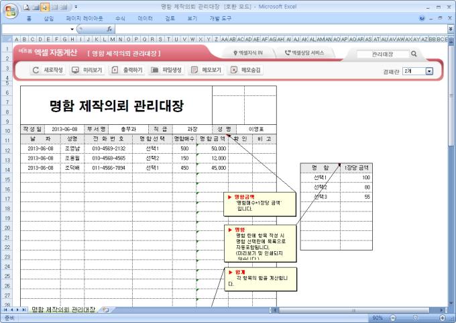Screen dimensions: 456x323
Task: Open the 데이터 ribbon tab
Action: [x=145, y=19]
